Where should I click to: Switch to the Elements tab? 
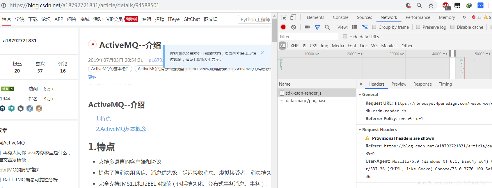(315, 17)
